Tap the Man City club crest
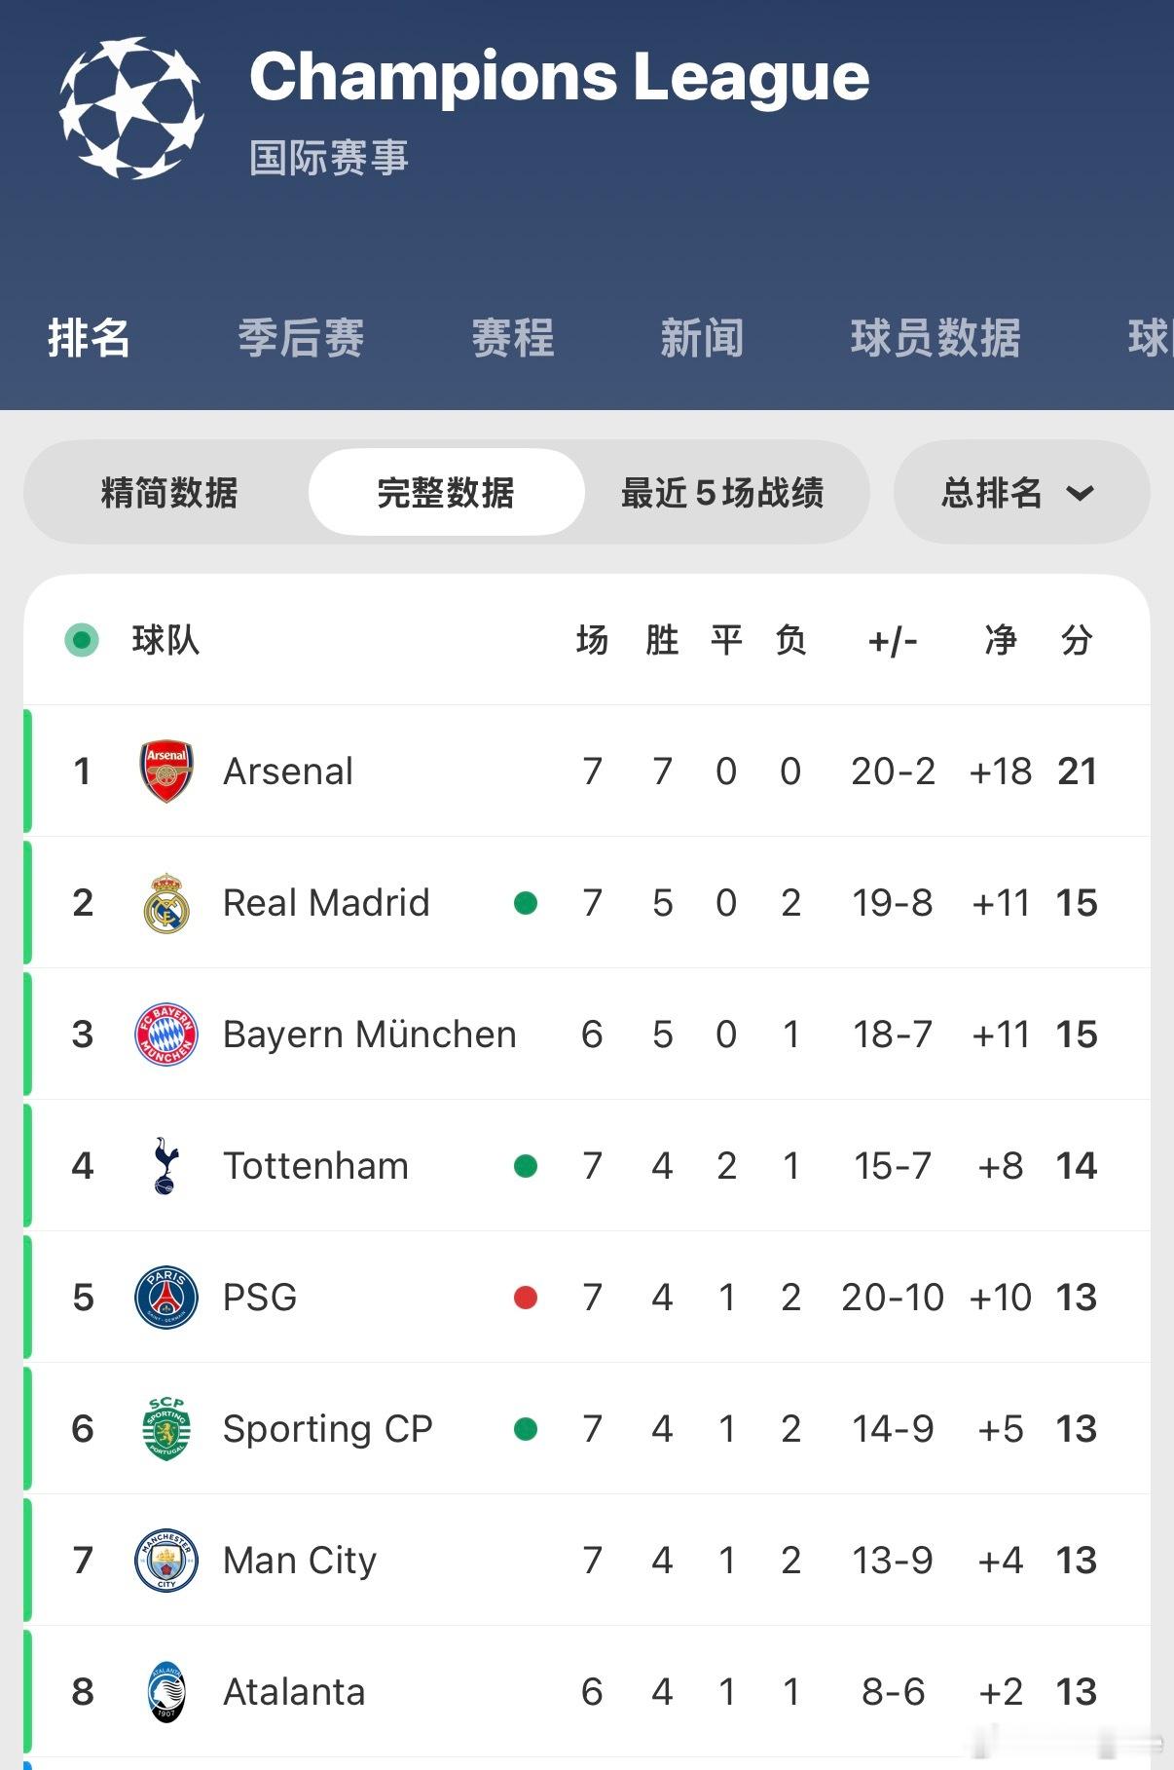1174x1770 pixels. click(166, 1561)
